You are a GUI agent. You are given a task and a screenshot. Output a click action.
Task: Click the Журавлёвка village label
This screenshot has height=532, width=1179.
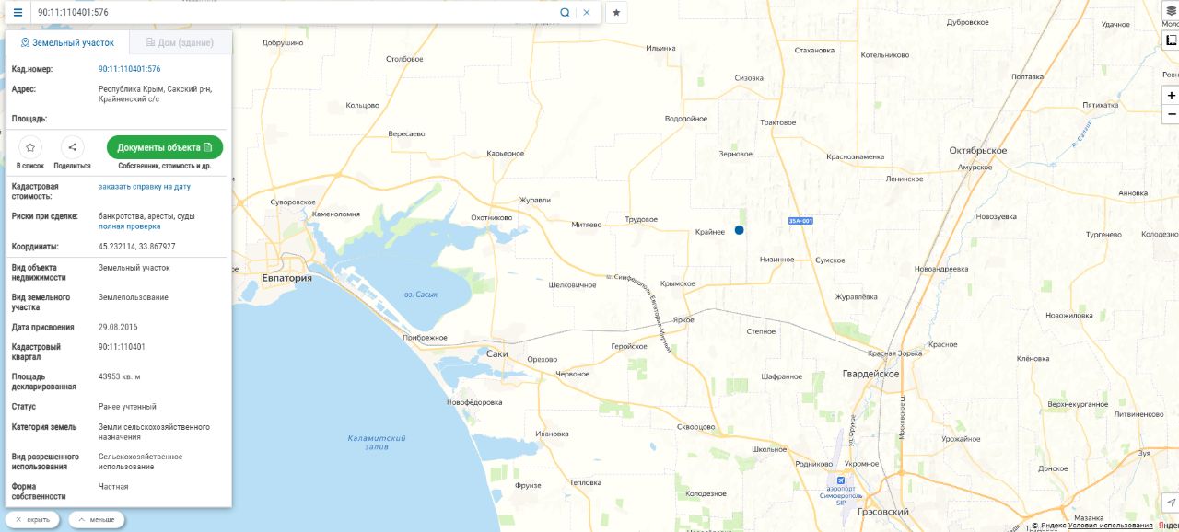856,296
